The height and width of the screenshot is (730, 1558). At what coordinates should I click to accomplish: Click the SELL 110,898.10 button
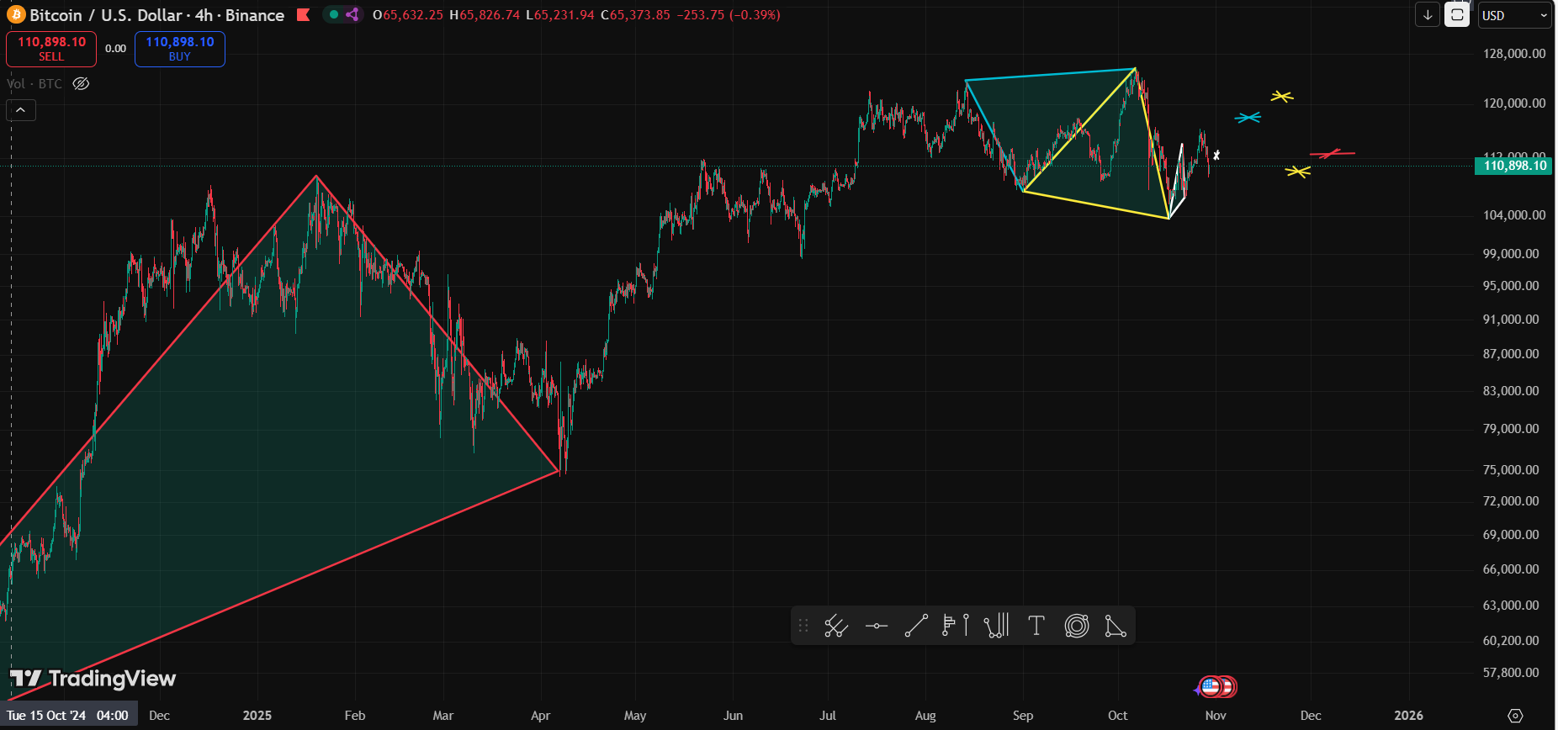pos(51,49)
